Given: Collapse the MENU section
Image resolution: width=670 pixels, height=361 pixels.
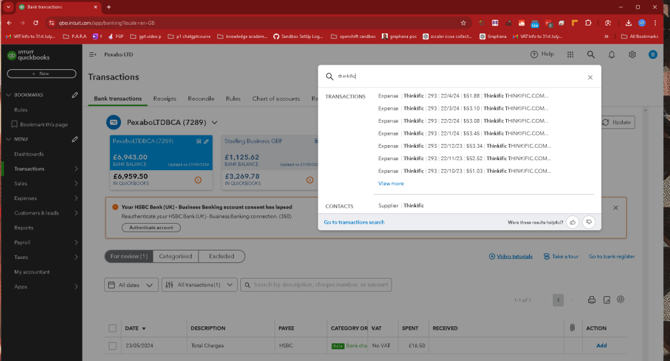Looking at the screenshot, I should tap(9, 139).
